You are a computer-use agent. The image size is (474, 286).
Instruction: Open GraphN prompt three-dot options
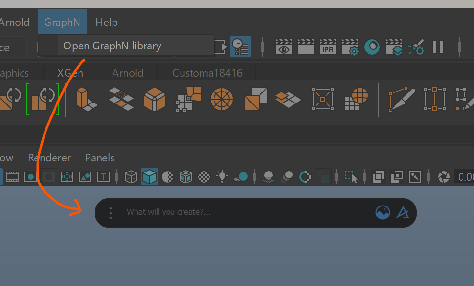coord(111,213)
